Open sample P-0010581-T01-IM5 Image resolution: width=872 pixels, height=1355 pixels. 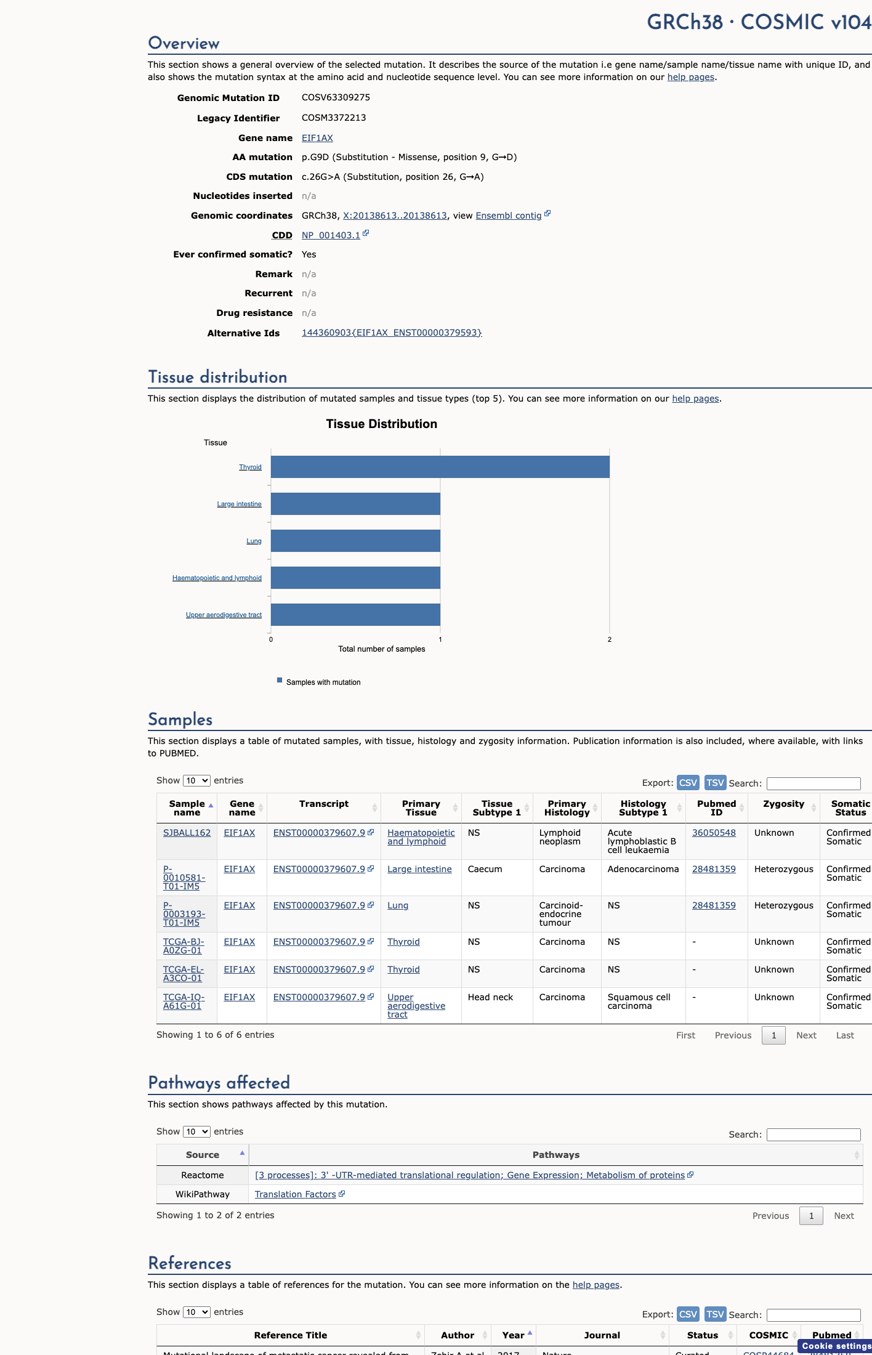point(184,878)
